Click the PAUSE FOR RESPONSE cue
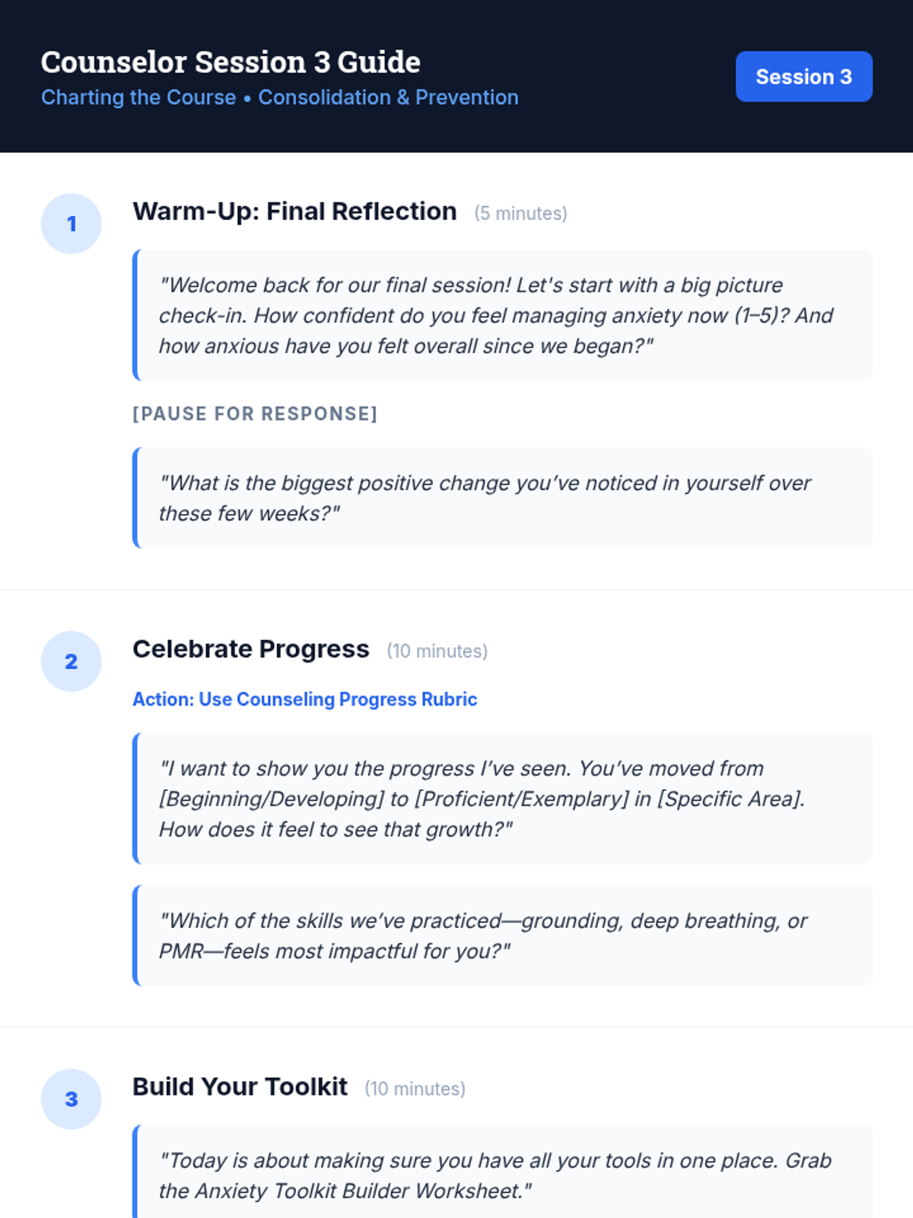Screen dimensions: 913x1218 click(255, 413)
